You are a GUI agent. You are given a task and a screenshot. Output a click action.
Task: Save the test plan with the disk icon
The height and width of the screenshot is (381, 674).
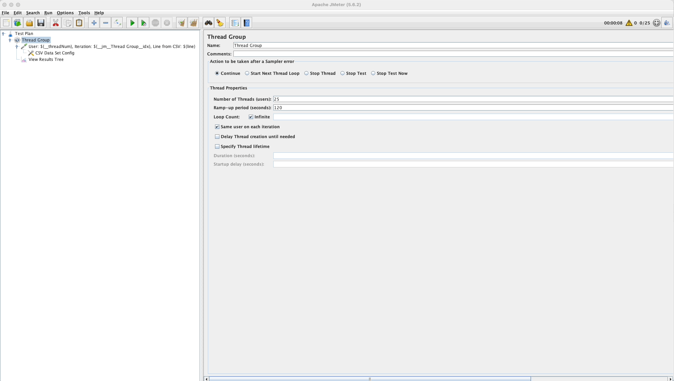click(x=41, y=23)
